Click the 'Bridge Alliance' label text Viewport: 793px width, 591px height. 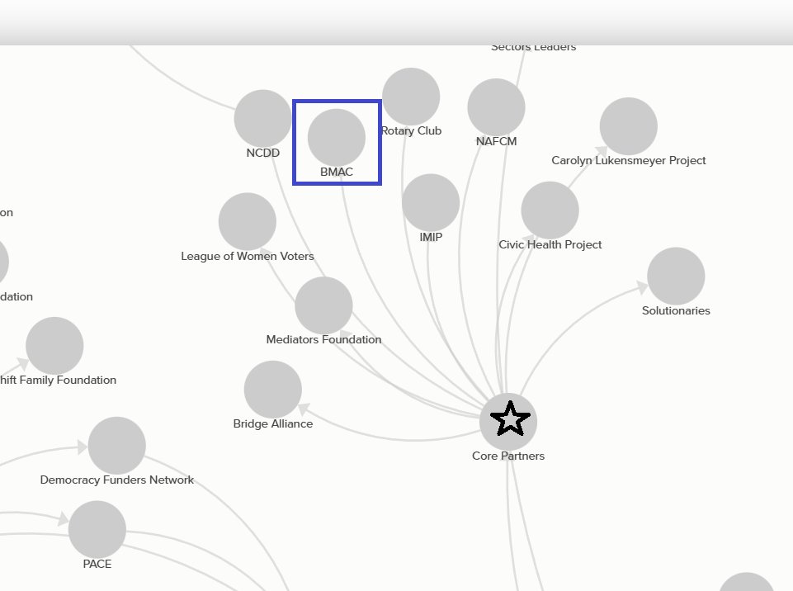273,423
